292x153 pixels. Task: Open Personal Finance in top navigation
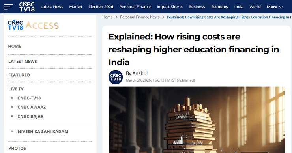[135, 7]
